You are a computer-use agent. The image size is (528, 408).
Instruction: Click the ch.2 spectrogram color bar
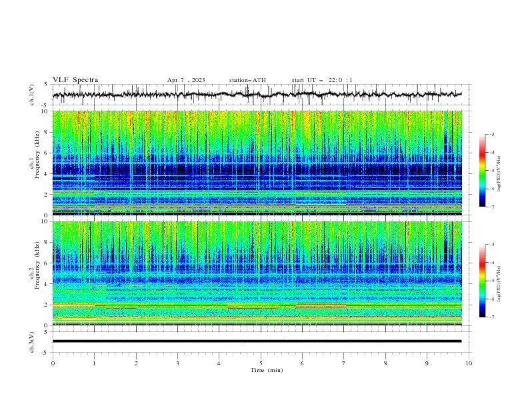point(482,281)
